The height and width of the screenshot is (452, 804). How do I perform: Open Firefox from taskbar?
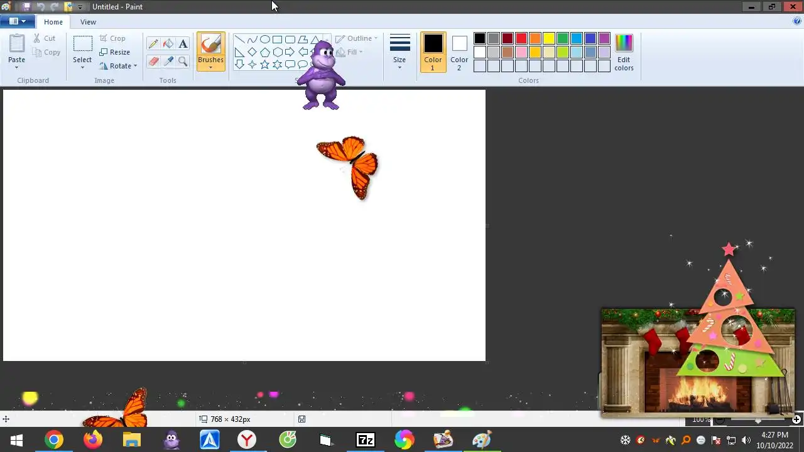(93, 440)
